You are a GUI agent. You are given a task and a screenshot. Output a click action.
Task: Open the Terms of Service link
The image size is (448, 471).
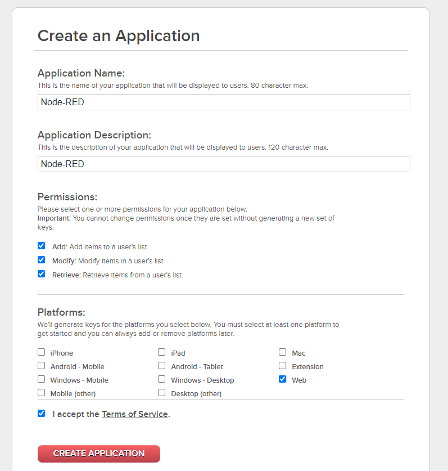click(134, 414)
